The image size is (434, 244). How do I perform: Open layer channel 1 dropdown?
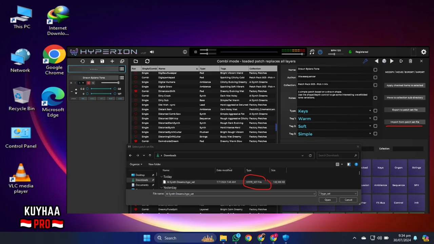pos(81,83)
